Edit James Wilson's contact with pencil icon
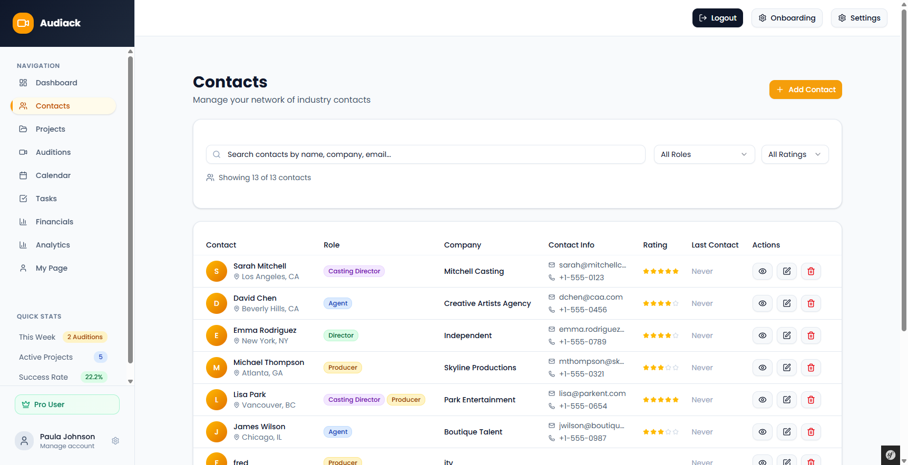The width and height of the screenshot is (908, 465). [x=786, y=432]
